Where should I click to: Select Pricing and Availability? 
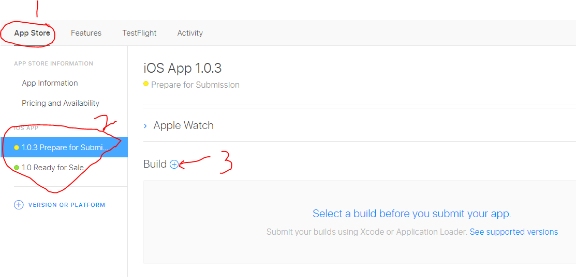(61, 103)
